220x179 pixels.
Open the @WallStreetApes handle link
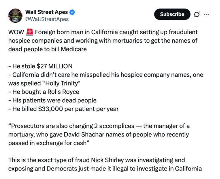tap(47, 19)
